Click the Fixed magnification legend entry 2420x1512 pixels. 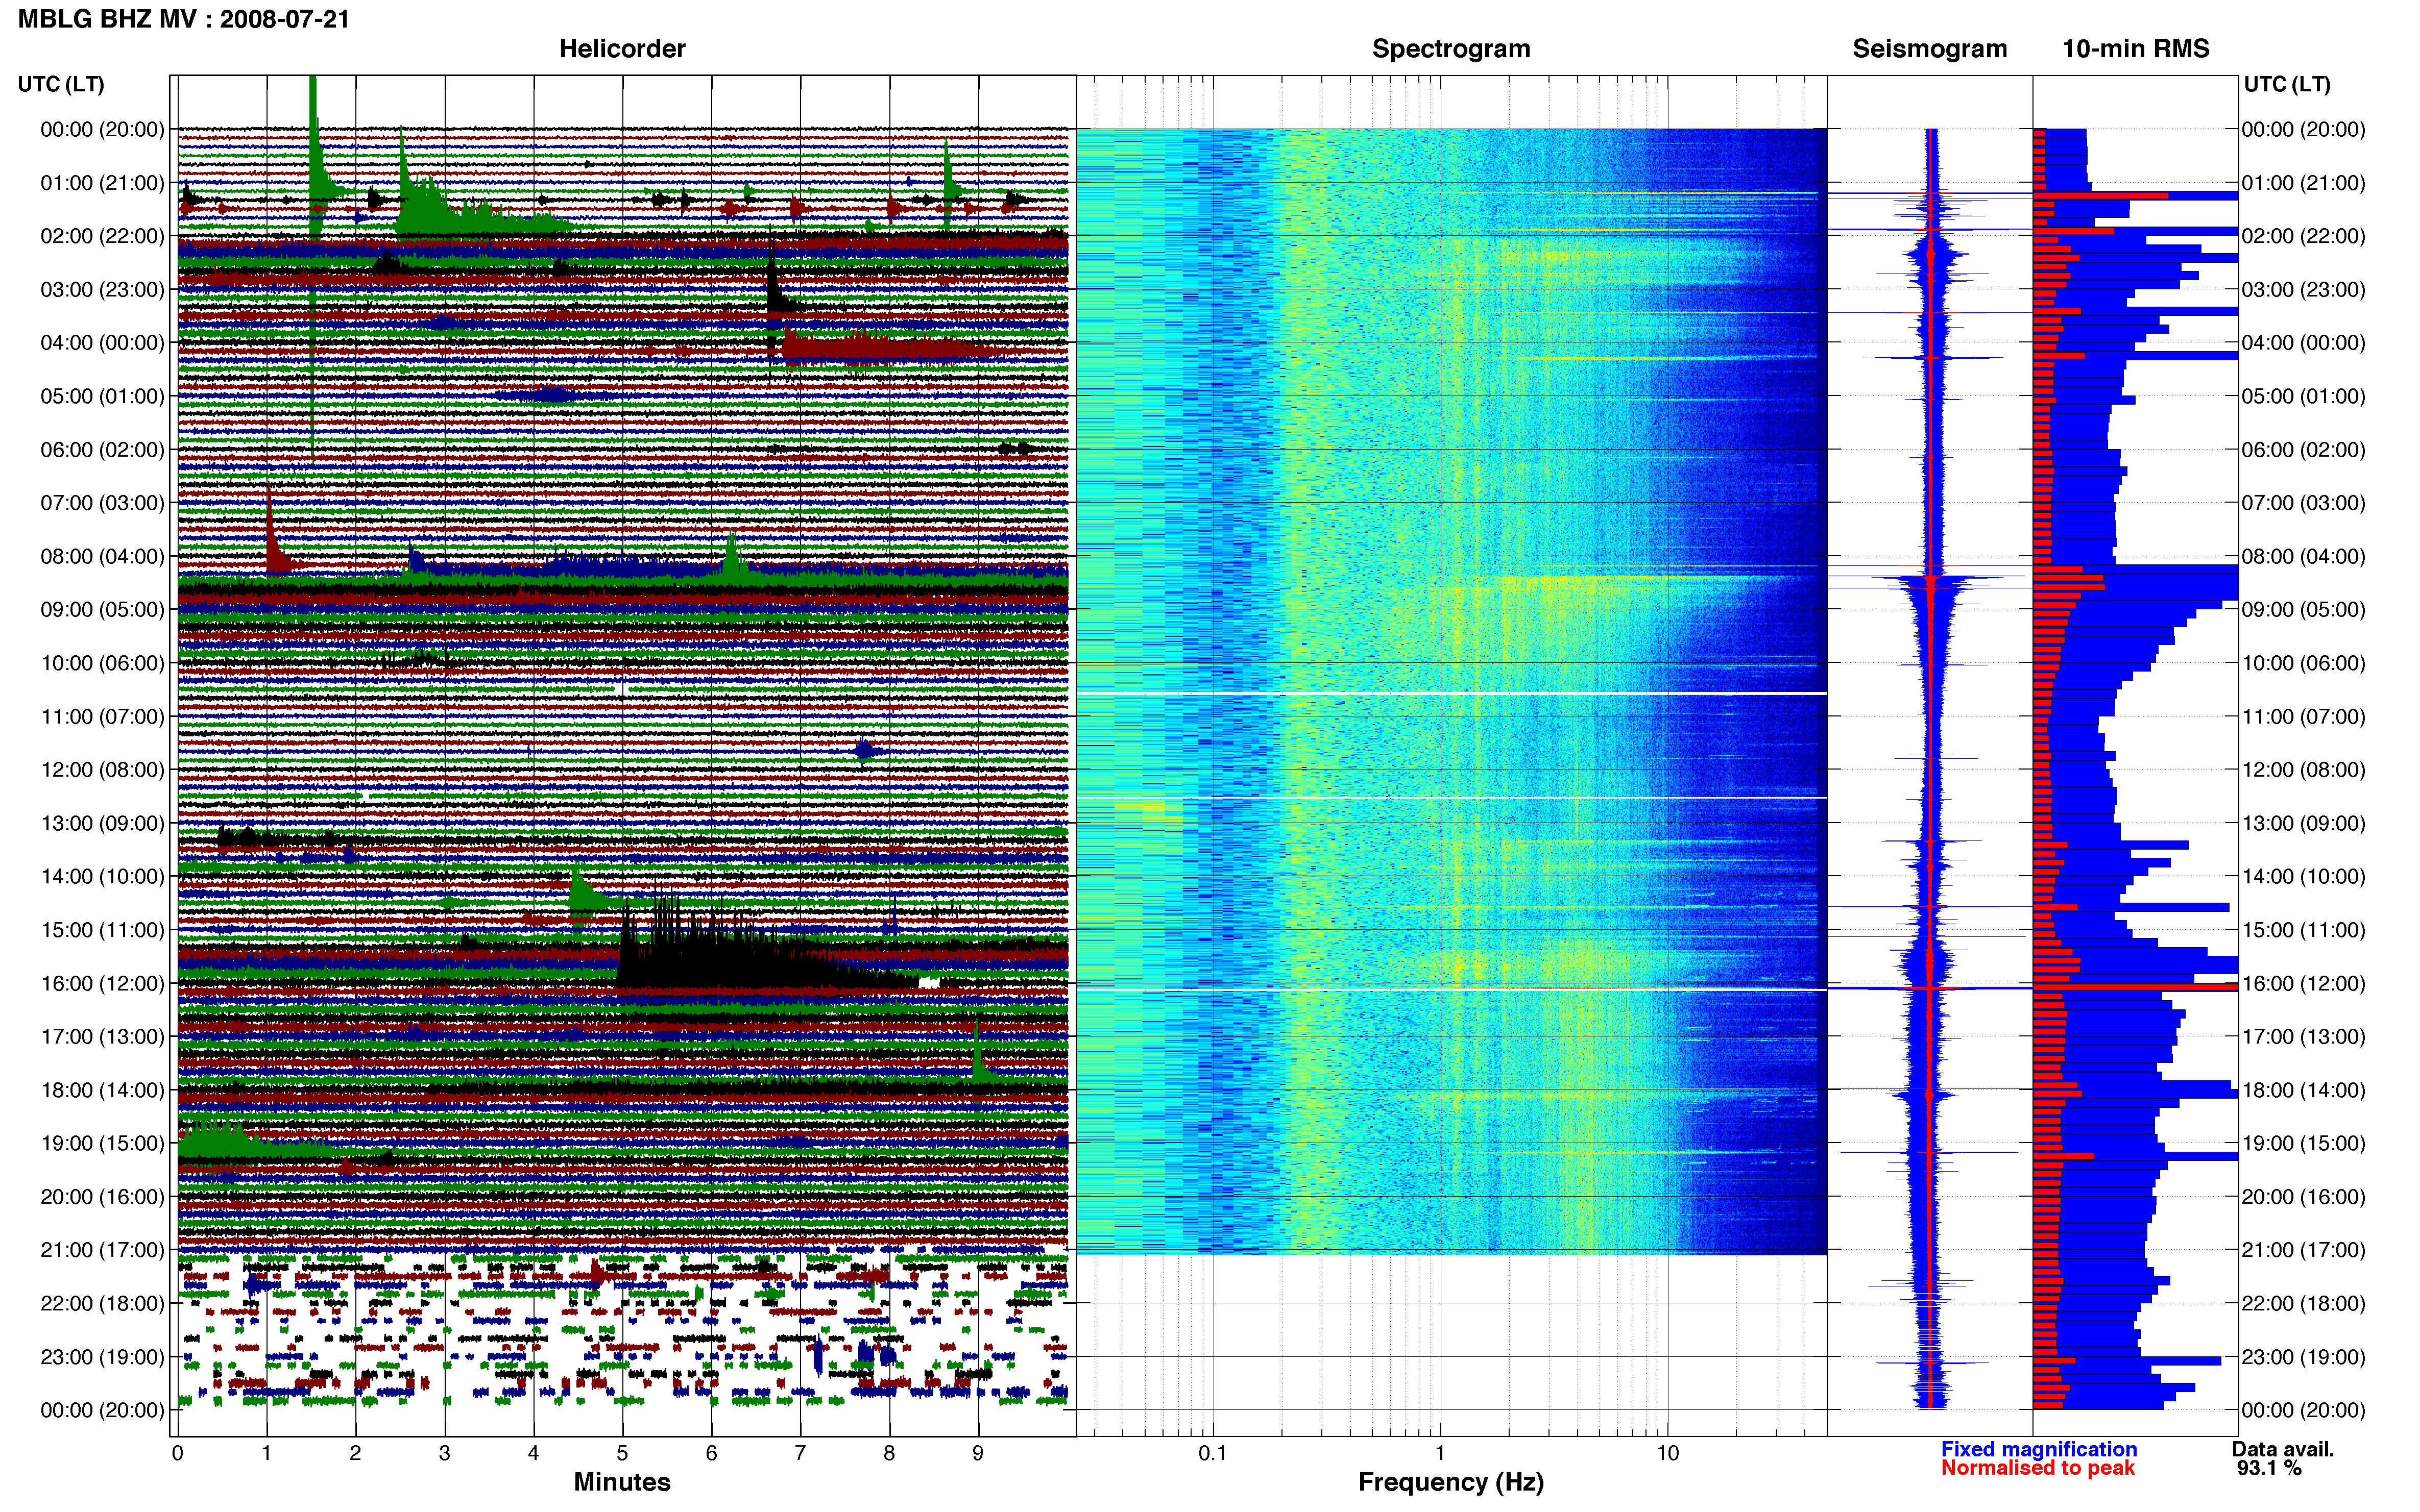(x=2039, y=1449)
